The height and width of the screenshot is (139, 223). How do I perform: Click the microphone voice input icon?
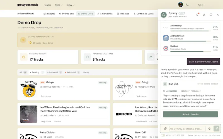(x=209, y=128)
